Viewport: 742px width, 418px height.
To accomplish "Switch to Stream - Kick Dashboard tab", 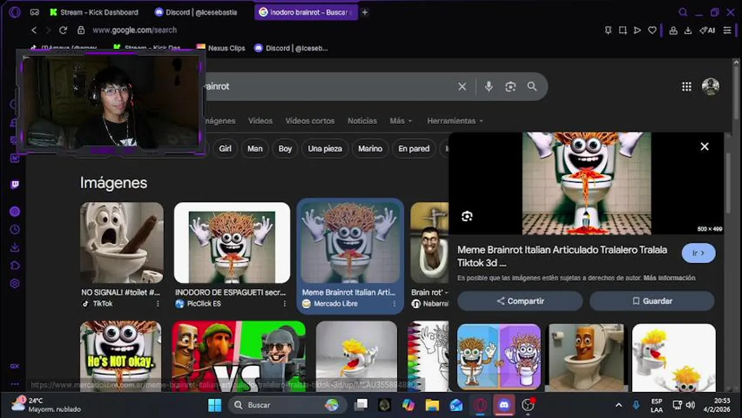I will 93,12.
